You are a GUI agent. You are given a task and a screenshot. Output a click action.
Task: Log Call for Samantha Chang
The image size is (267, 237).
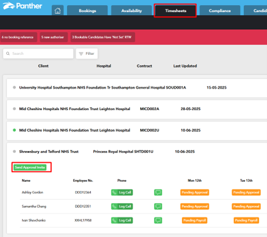[122, 206]
